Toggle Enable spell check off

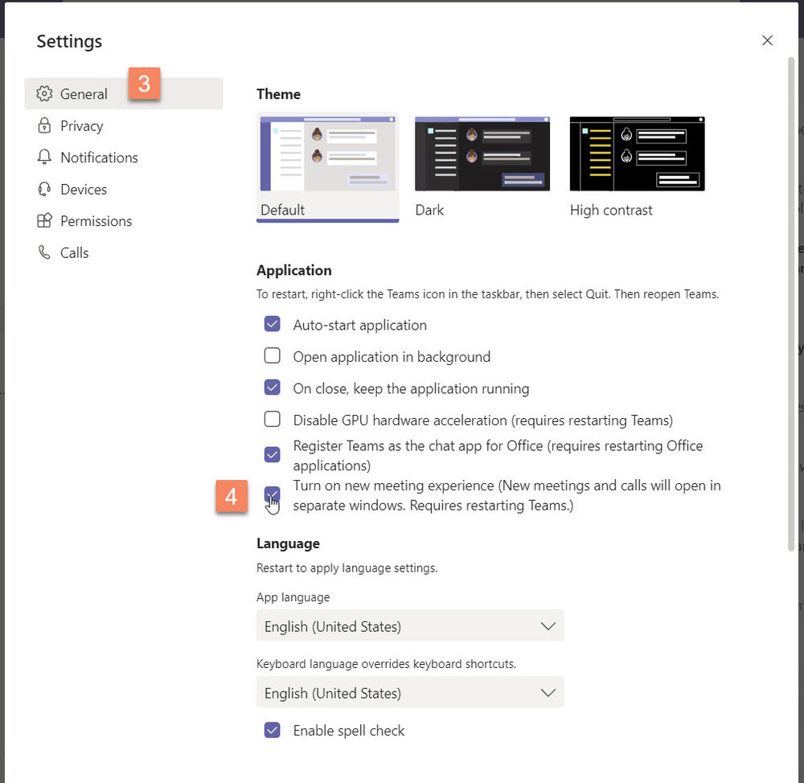(272, 730)
